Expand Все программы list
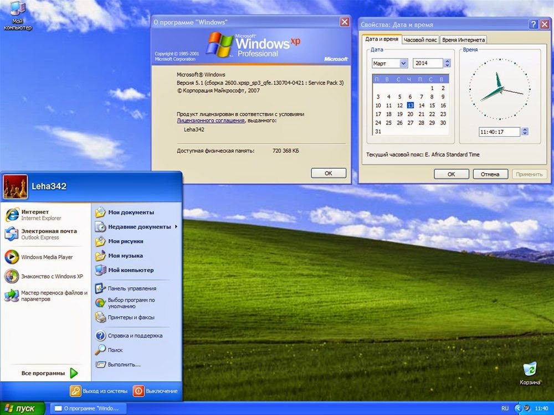This screenshot has width=554, height=415. click(49, 373)
